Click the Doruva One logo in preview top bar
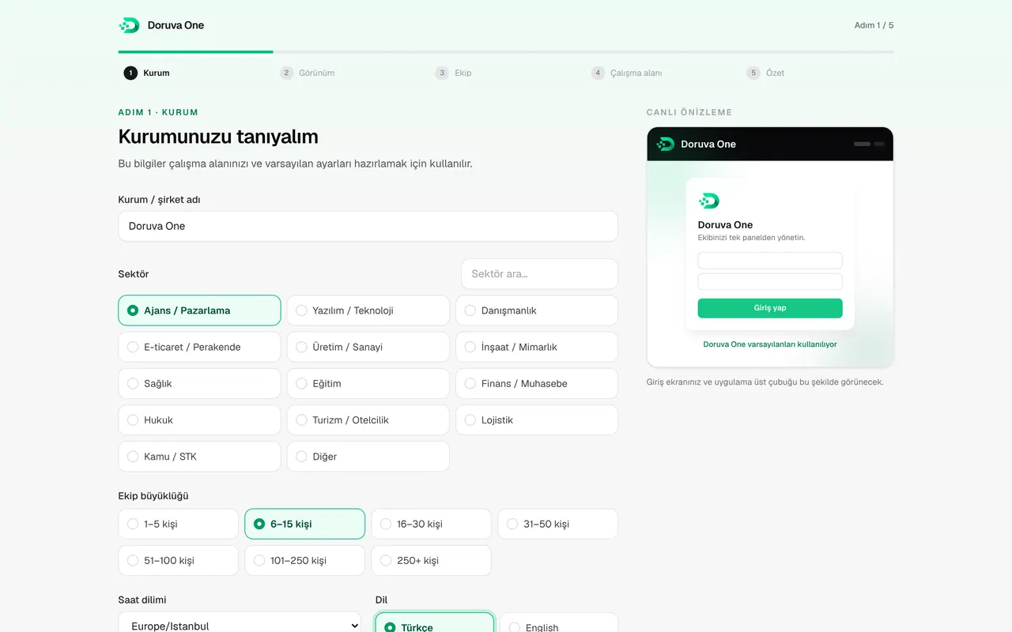The height and width of the screenshot is (632, 1012). click(666, 144)
